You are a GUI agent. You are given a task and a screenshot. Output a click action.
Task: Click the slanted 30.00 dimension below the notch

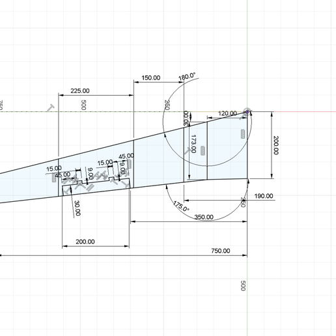pos(77,208)
